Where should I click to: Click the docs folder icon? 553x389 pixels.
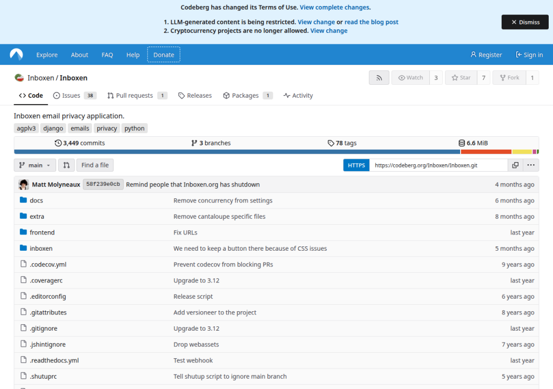[x=23, y=200]
